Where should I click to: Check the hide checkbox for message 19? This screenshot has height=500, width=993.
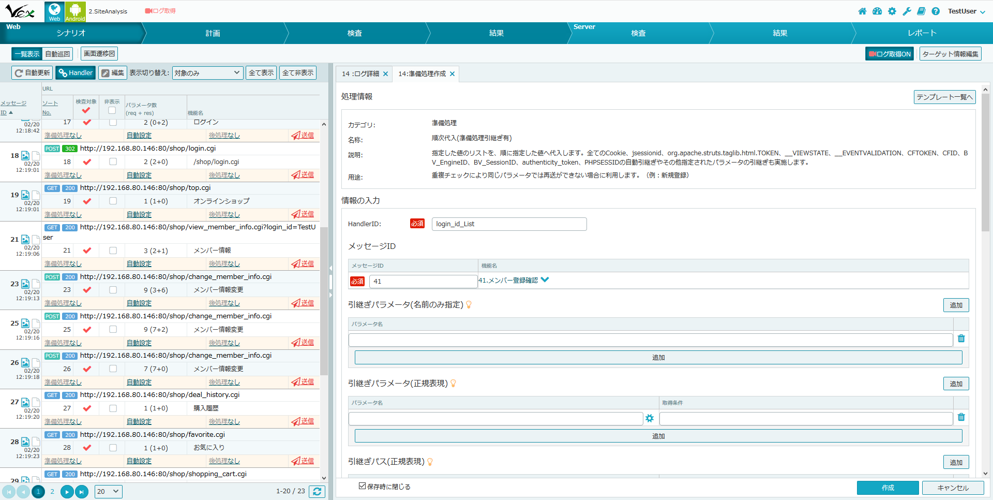tap(113, 201)
